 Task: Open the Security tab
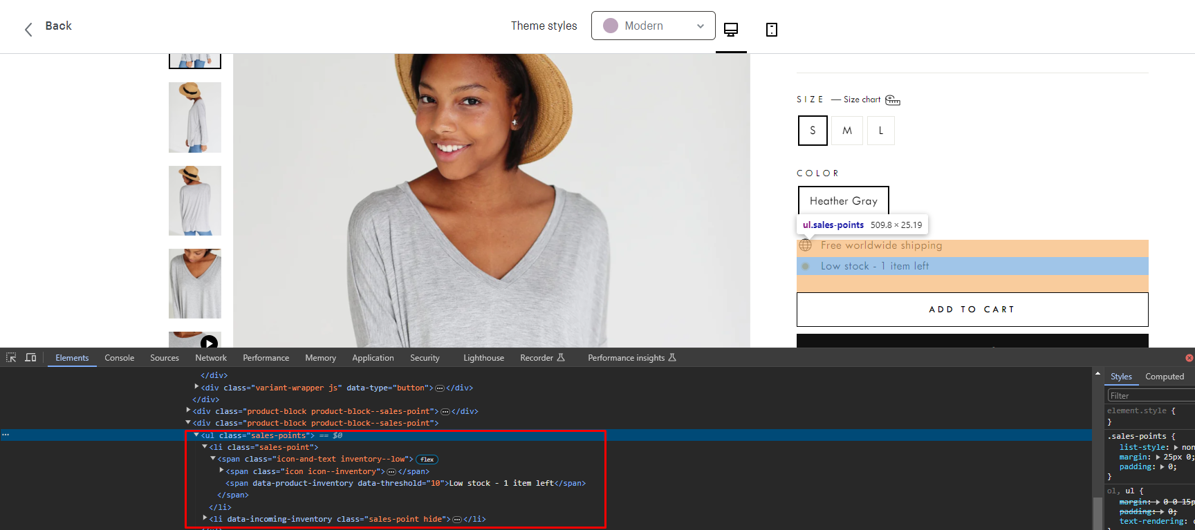(425, 358)
